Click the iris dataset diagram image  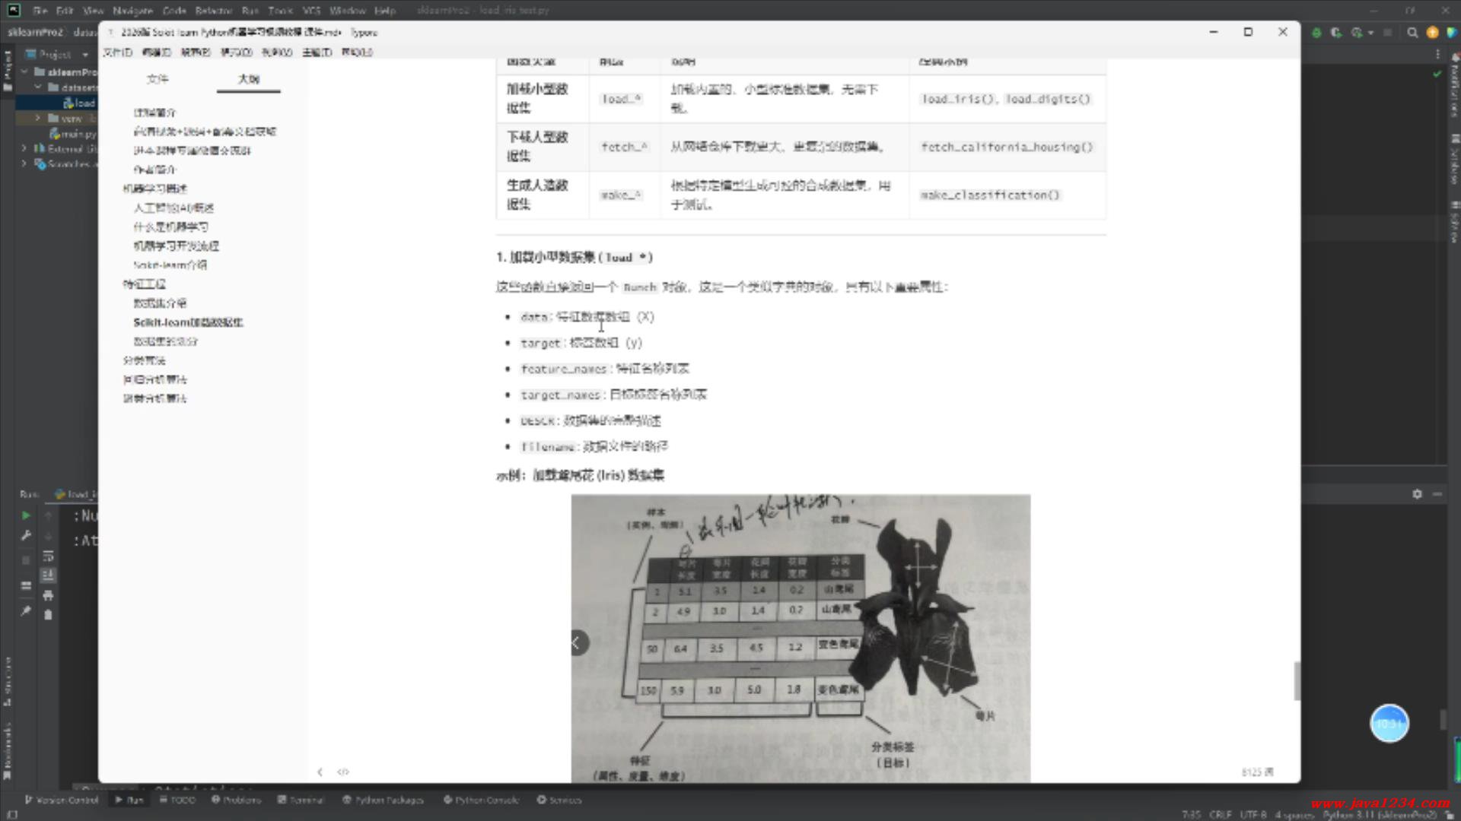coord(801,639)
